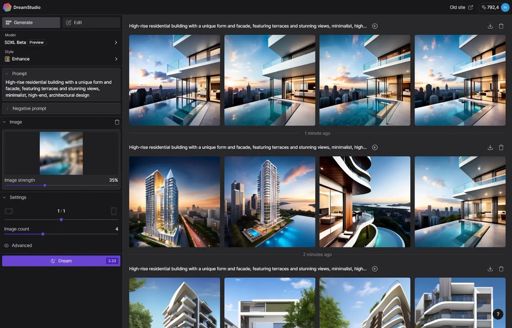The height and width of the screenshot is (328, 512).
Task: Click the '2 minutes ago' timestamp
Action: 317,255
